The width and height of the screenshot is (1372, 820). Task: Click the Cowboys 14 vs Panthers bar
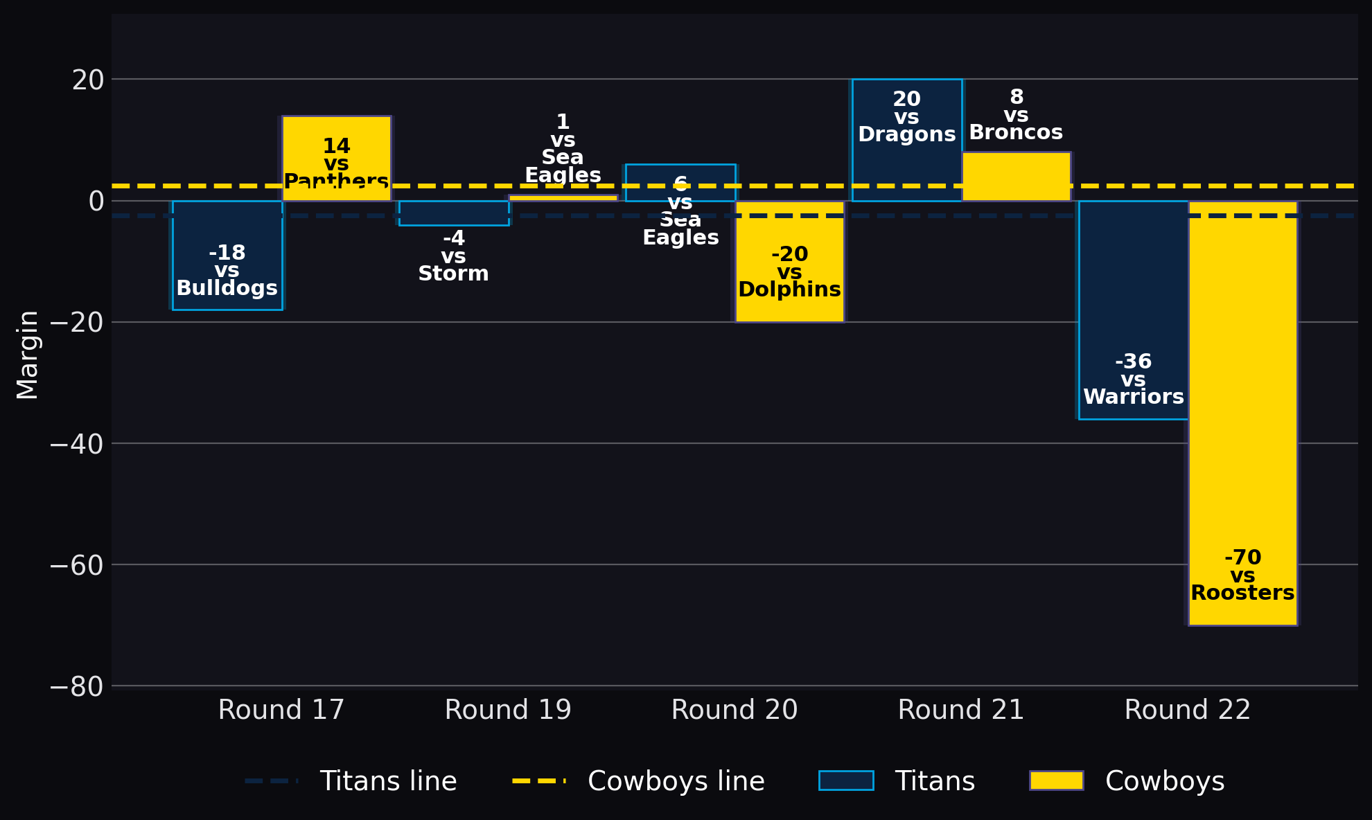coord(337,159)
